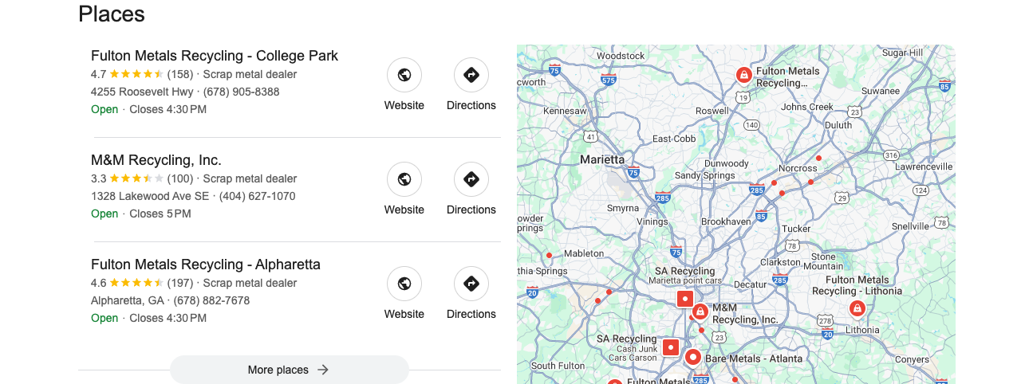Click the small red dot near Mableton

click(549, 256)
